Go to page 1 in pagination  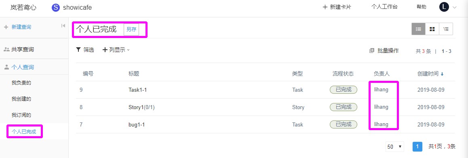pyautogui.click(x=417, y=147)
